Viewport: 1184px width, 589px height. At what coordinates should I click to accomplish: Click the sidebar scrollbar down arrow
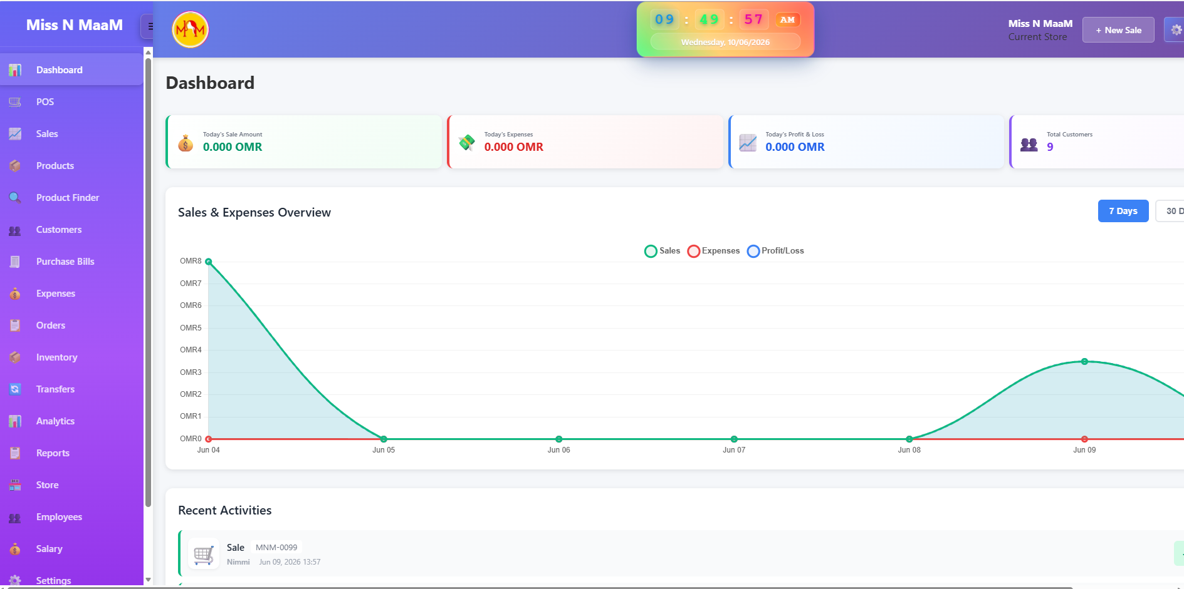[148, 580]
